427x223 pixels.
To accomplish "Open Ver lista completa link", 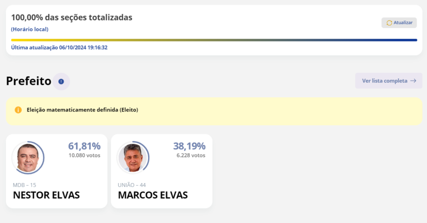I will 389,81.
